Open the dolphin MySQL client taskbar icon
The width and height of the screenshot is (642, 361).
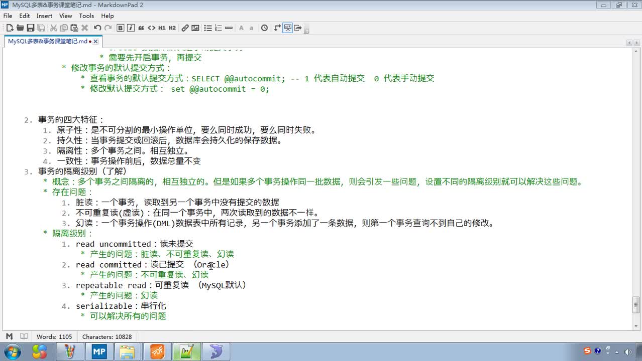tap(216, 351)
